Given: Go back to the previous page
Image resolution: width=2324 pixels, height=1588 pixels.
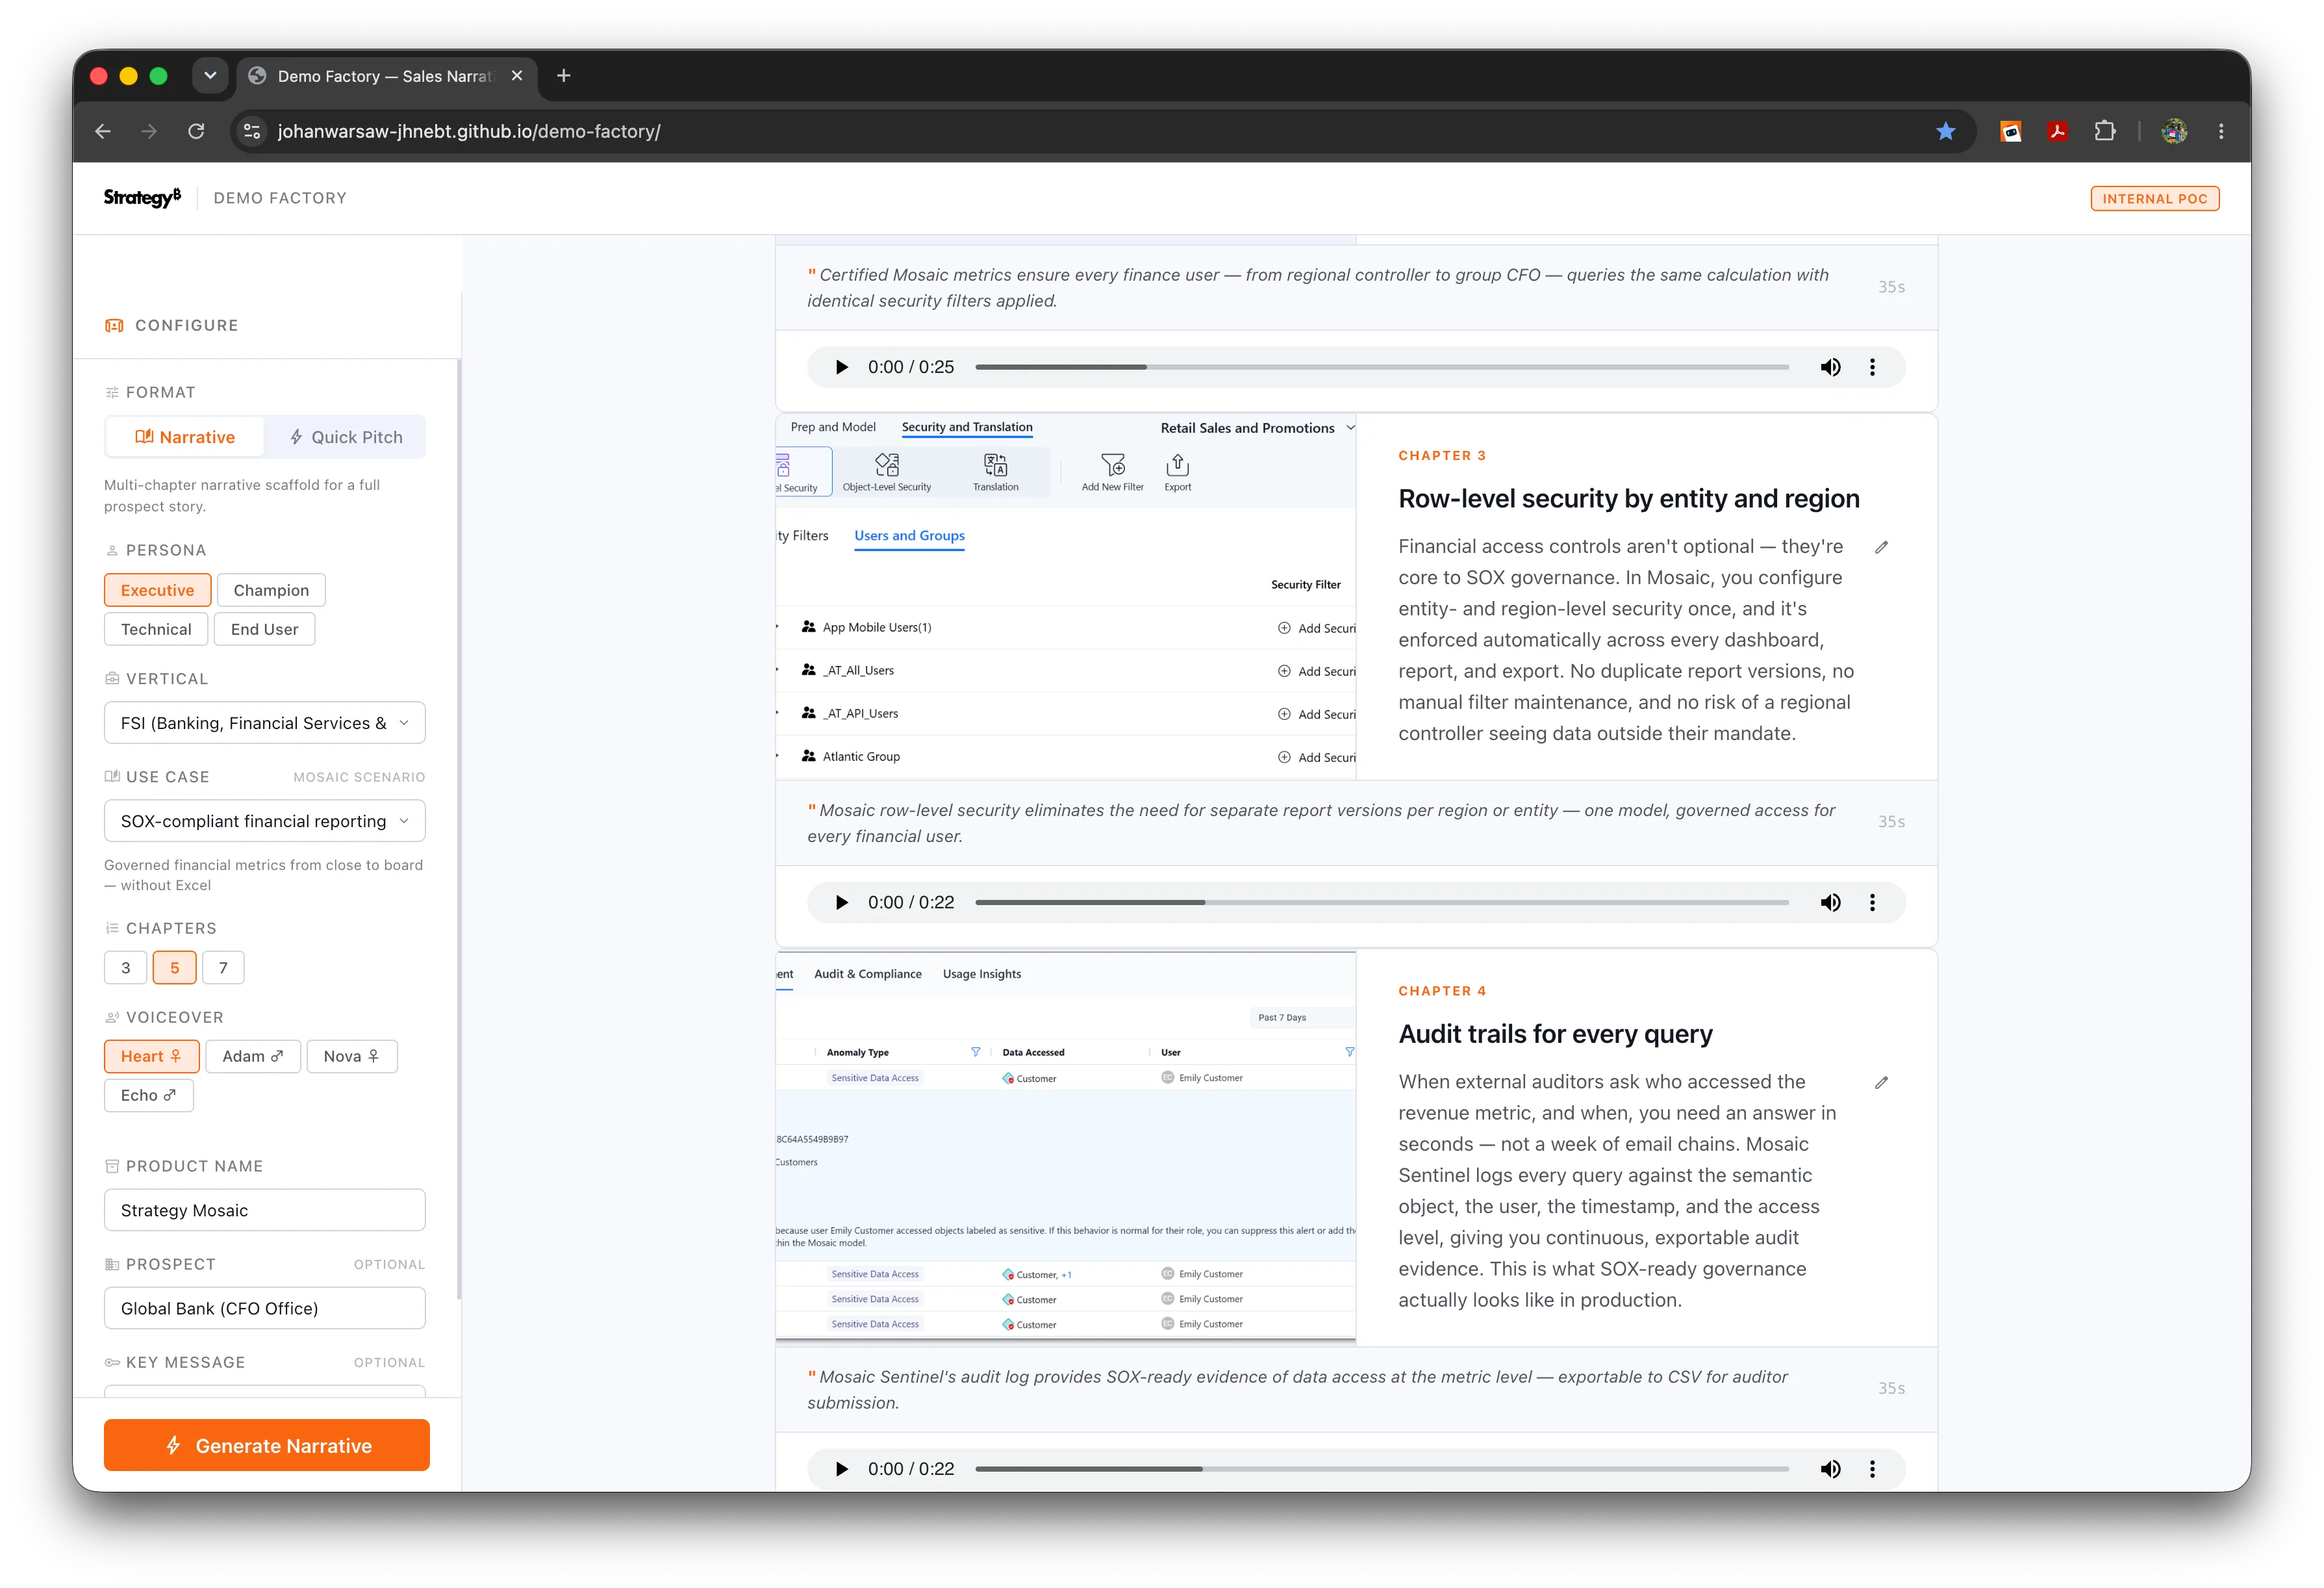Looking at the screenshot, I should tap(103, 131).
